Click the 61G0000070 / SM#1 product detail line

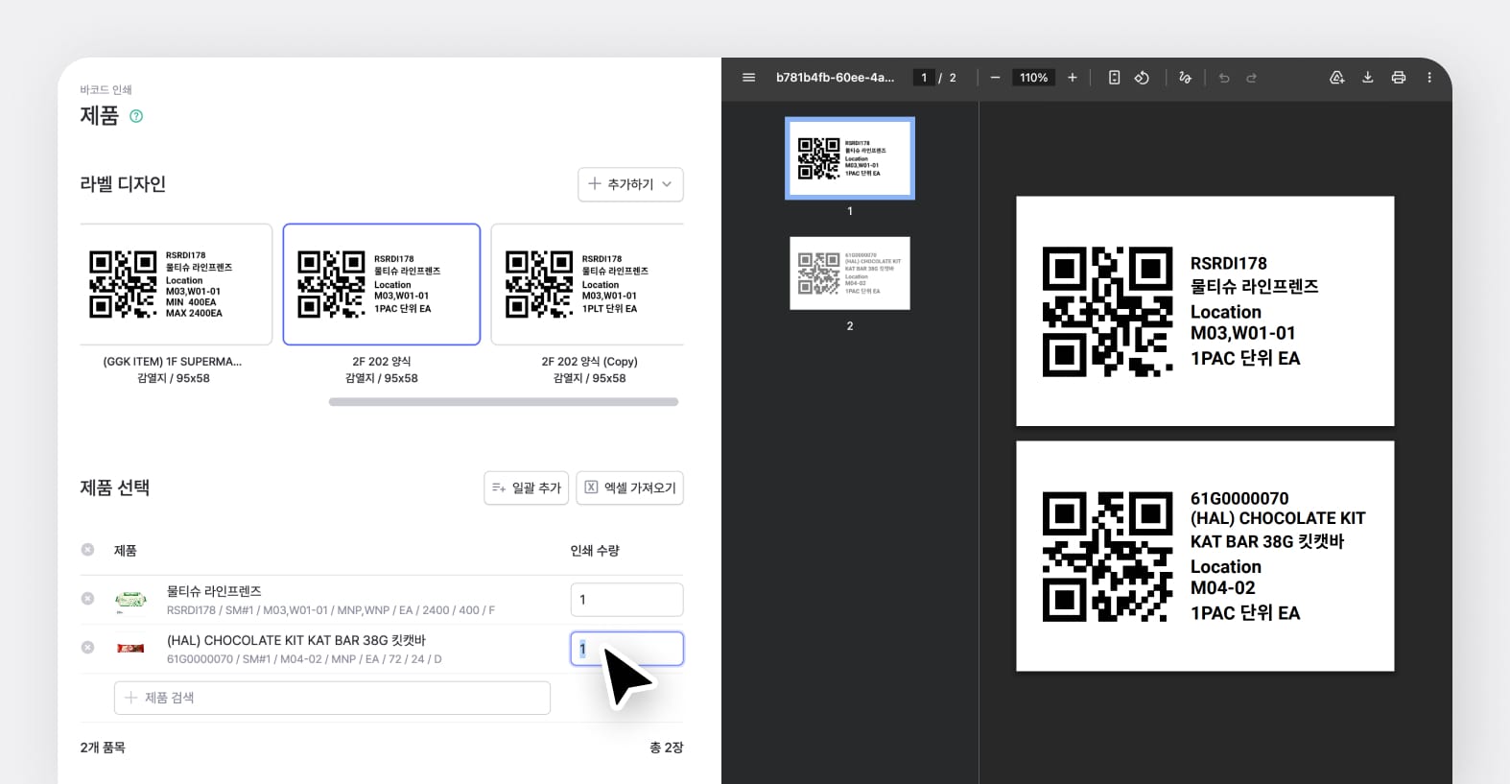click(304, 659)
